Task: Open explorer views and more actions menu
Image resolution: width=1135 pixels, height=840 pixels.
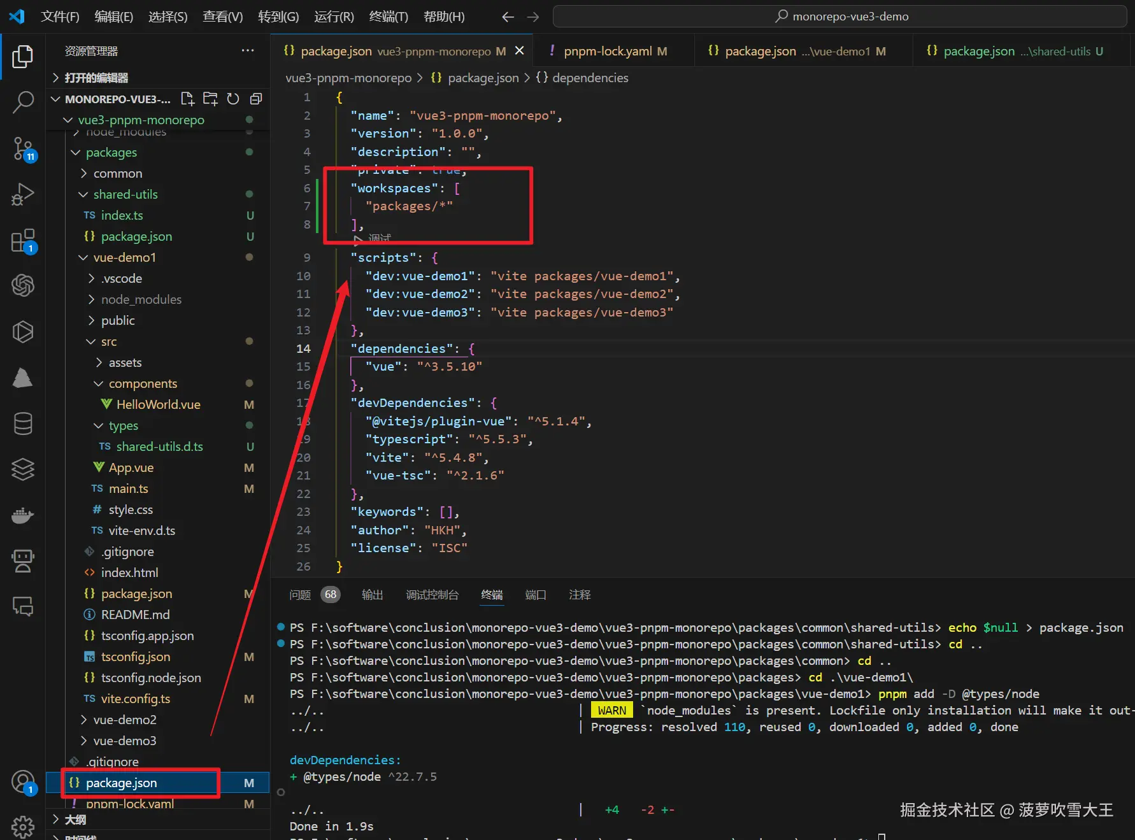Action: 248,51
